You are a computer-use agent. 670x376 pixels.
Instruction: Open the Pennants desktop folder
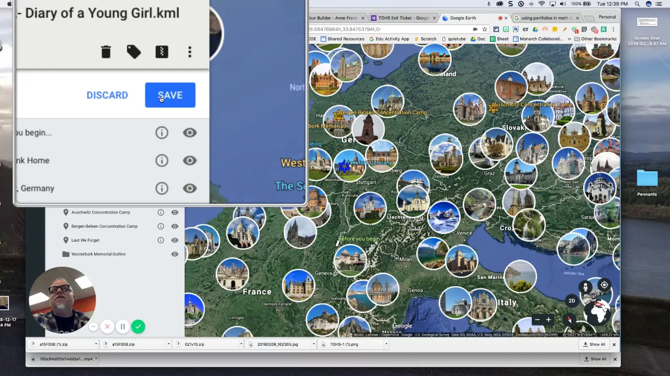pos(647,183)
